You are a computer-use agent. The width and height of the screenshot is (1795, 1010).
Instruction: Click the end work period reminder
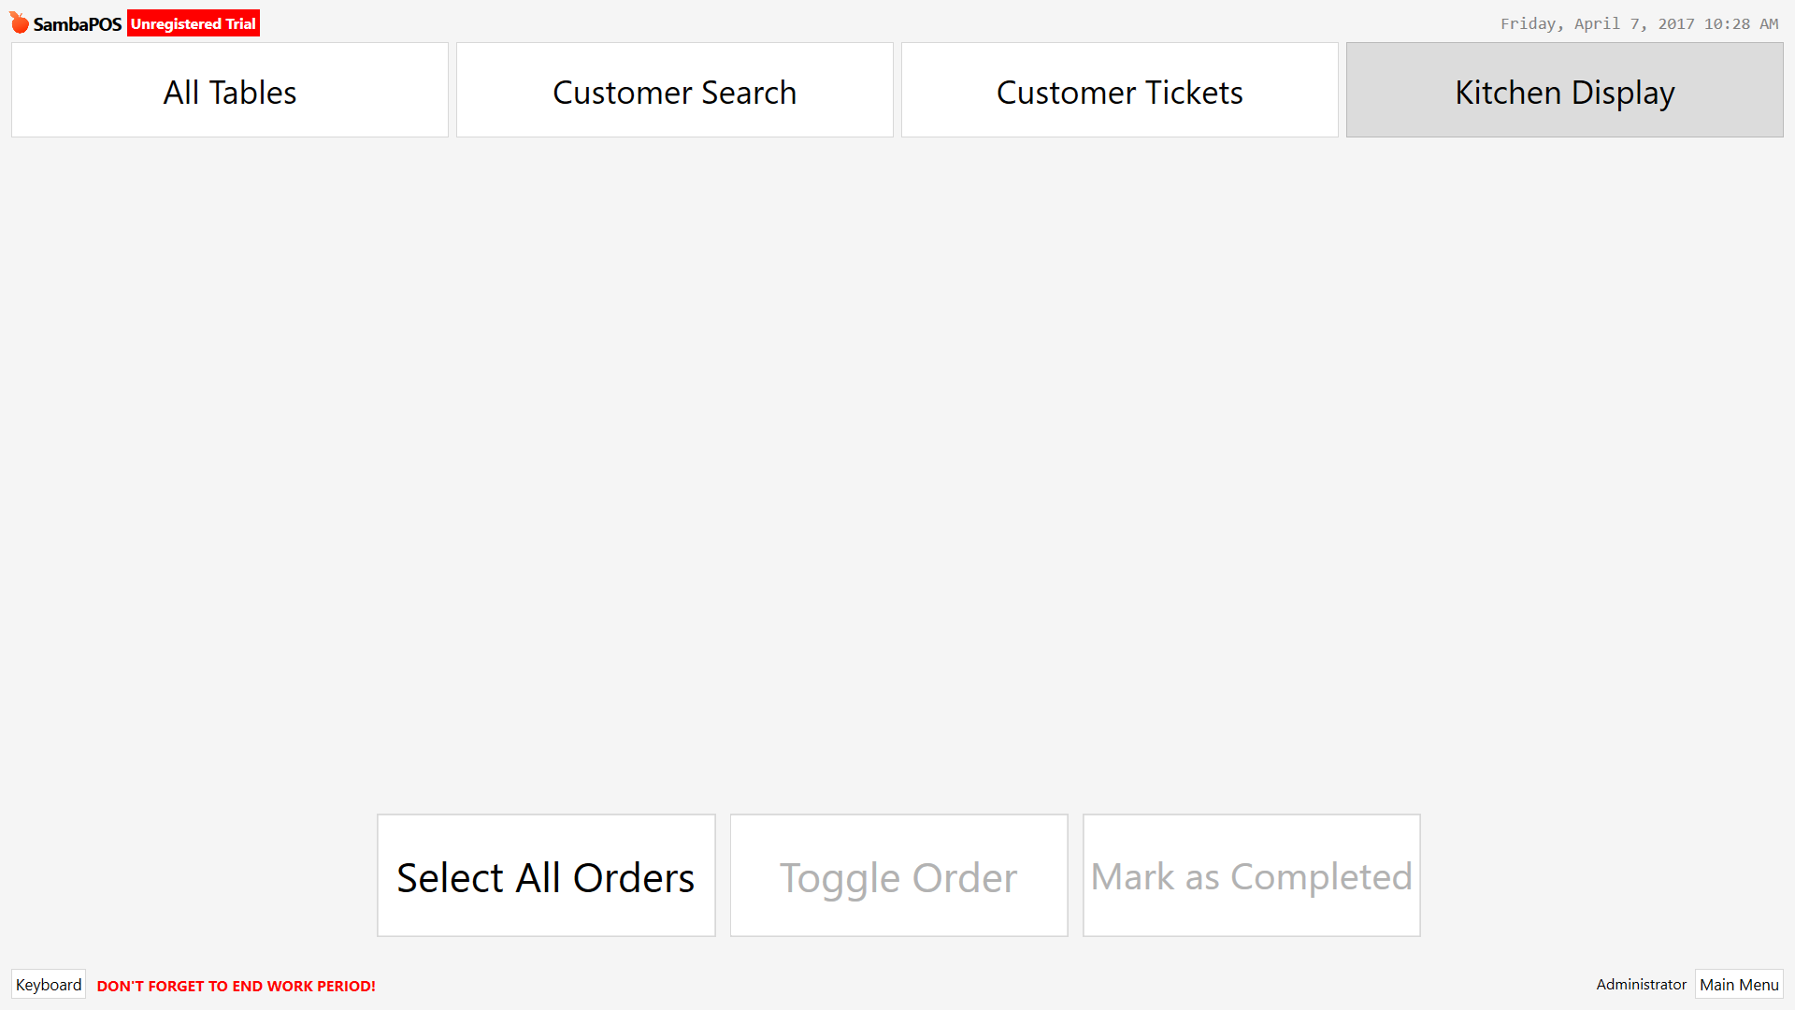[237, 986]
